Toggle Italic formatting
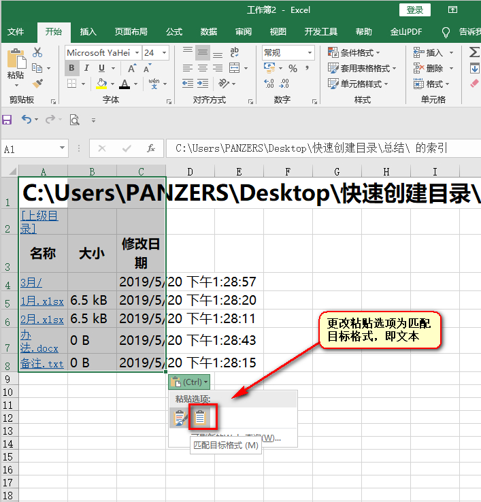The width and height of the screenshot is (481, 502). coord(86,68)
